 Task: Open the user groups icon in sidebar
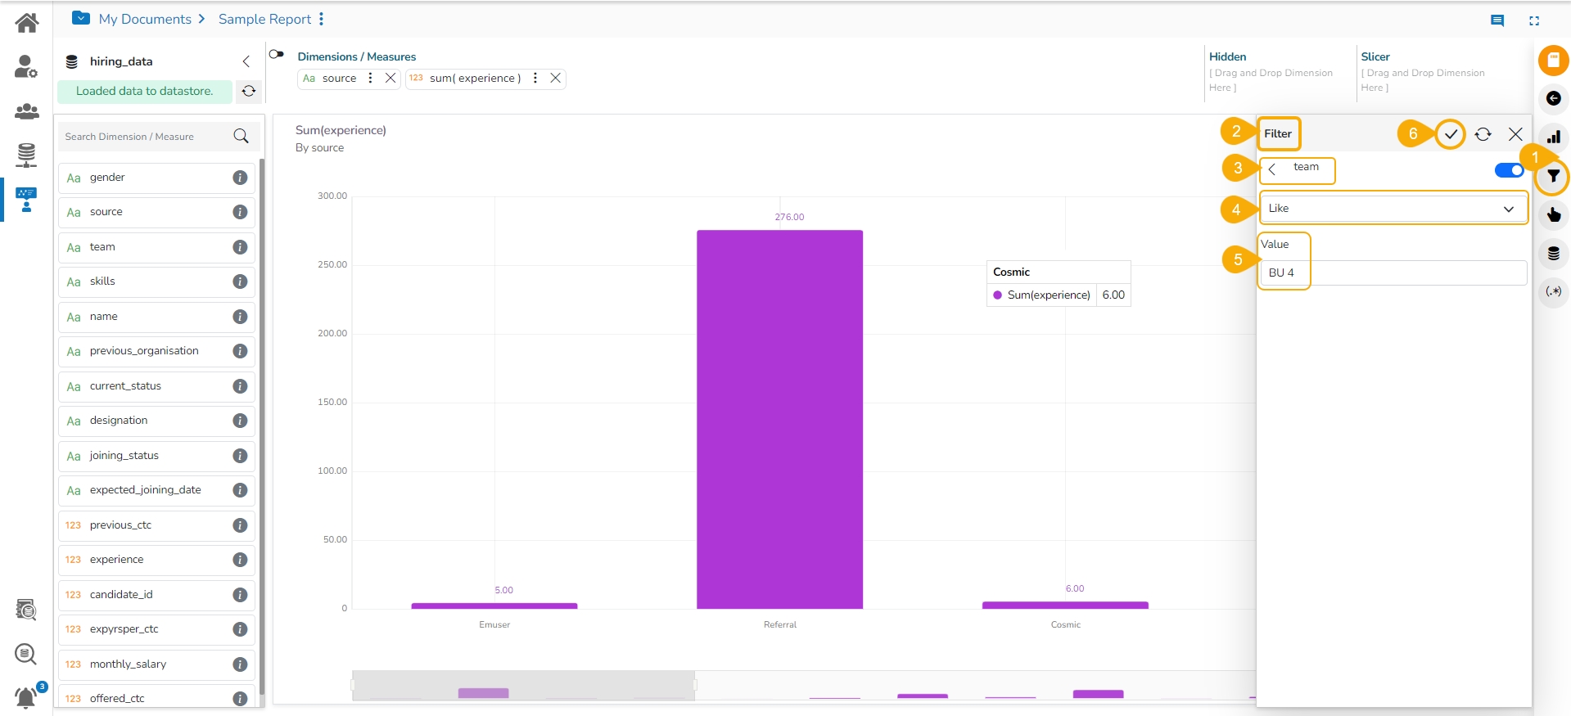[26, 110]
